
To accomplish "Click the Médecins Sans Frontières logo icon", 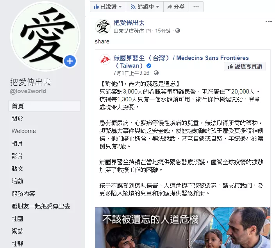I will 105,59.
